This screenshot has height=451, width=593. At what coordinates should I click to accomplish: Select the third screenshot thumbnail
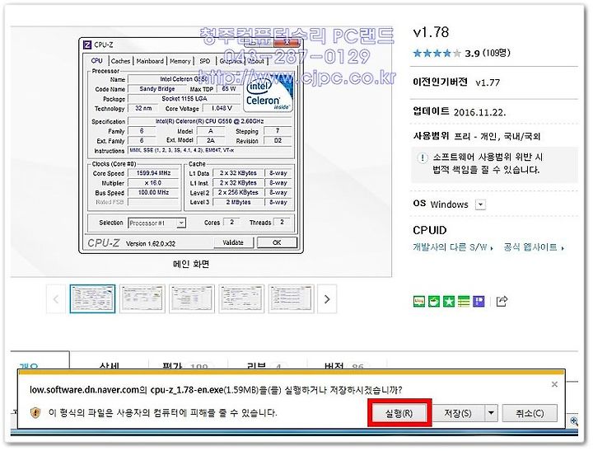point(192,299)
